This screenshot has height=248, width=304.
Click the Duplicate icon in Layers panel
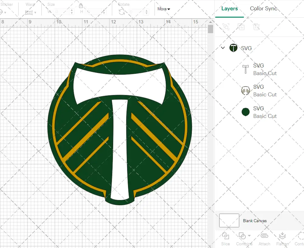point(241,27)
